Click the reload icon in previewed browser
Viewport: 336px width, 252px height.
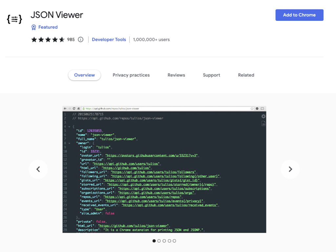(x=74, y=109)
